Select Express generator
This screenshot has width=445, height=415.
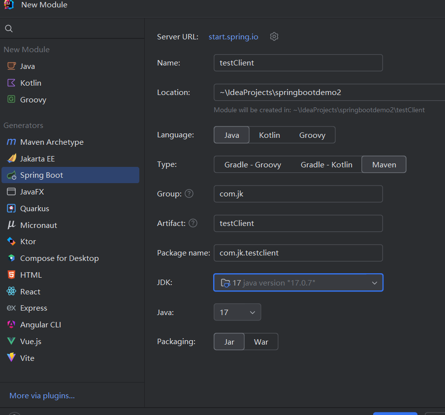(x=70, y=308)
